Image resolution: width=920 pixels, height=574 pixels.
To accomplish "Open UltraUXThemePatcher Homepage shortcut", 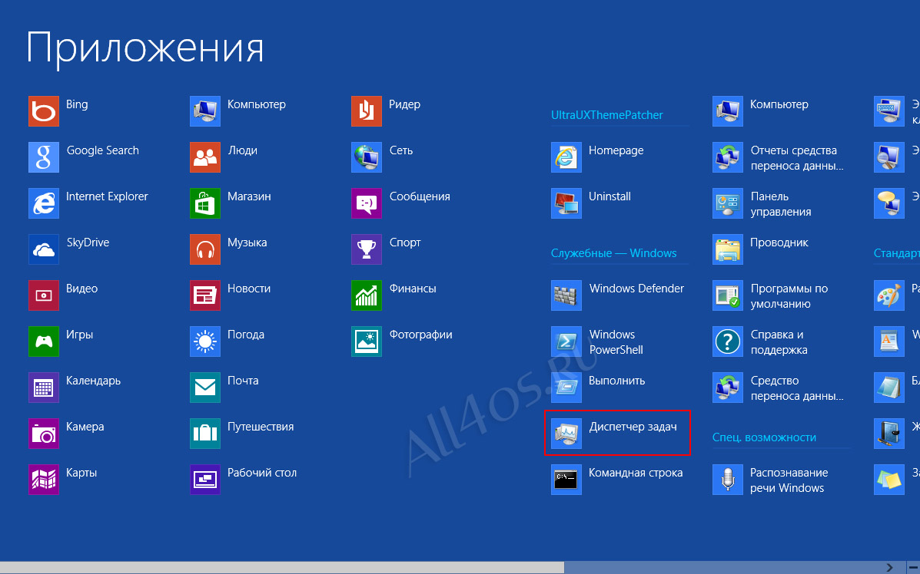I will tap(566, 157).
